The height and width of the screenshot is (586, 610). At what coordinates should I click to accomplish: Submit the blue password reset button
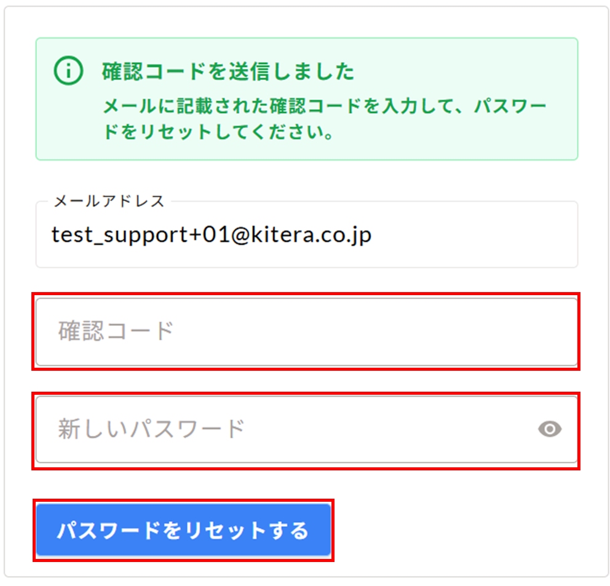(183, 529)
